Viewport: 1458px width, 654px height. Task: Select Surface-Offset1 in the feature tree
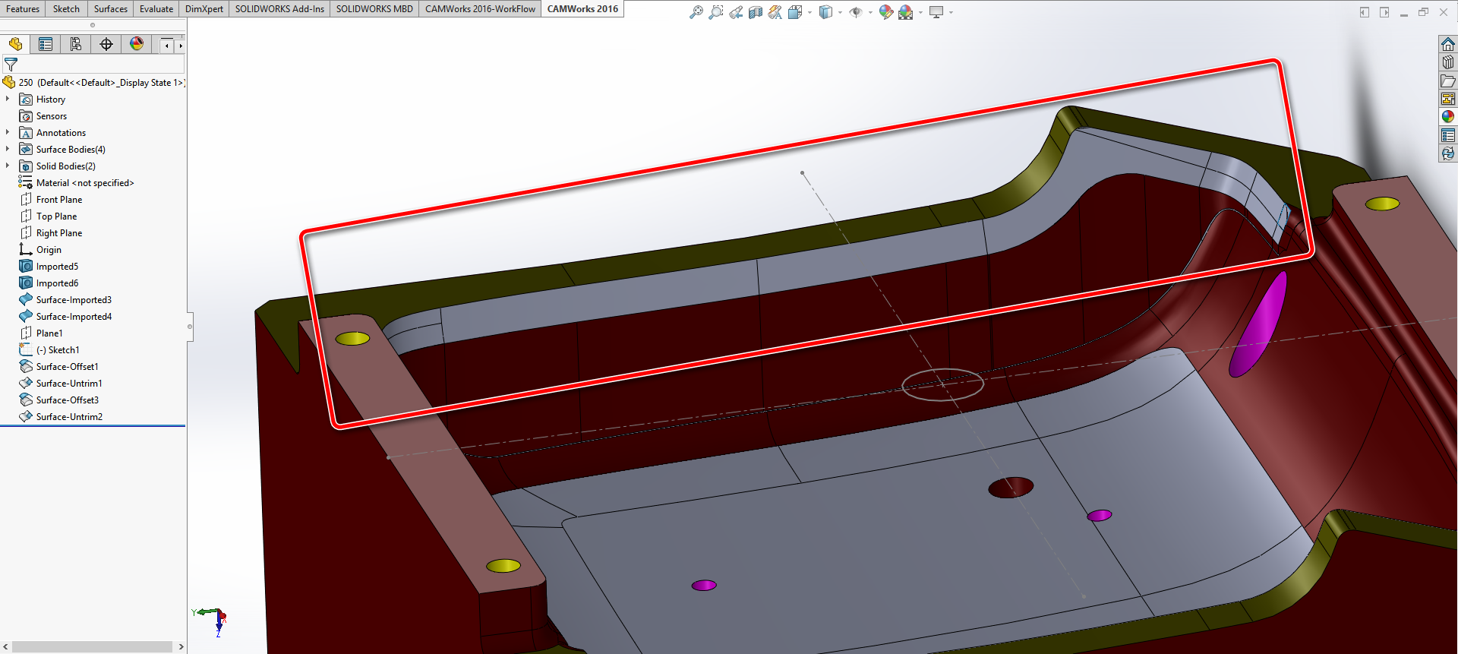pos(67,367)
